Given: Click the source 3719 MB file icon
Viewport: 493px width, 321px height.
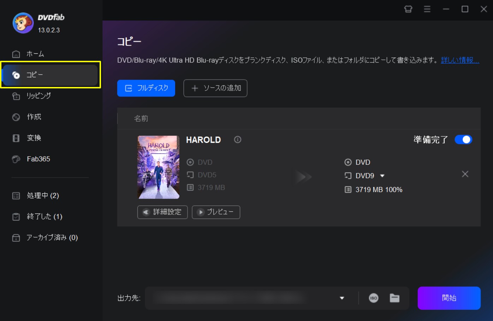Looking at the screenshot, I should pyautogui.click(x=190, y=188).
